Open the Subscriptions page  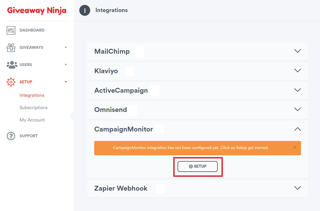pos(34,108)
